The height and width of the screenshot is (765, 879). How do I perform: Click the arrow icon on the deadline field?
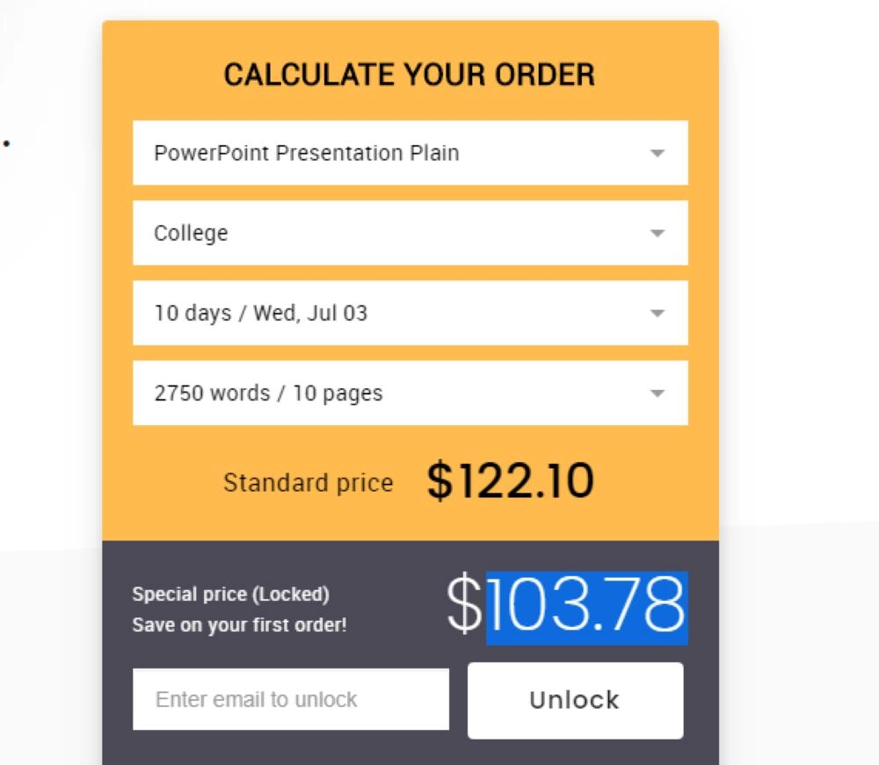click(x=657, y=314)
